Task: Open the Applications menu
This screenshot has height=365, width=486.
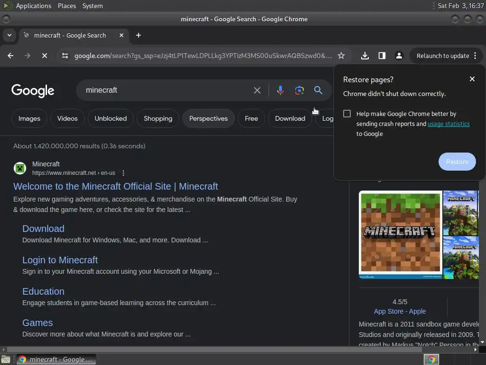Action: (34, 6)
